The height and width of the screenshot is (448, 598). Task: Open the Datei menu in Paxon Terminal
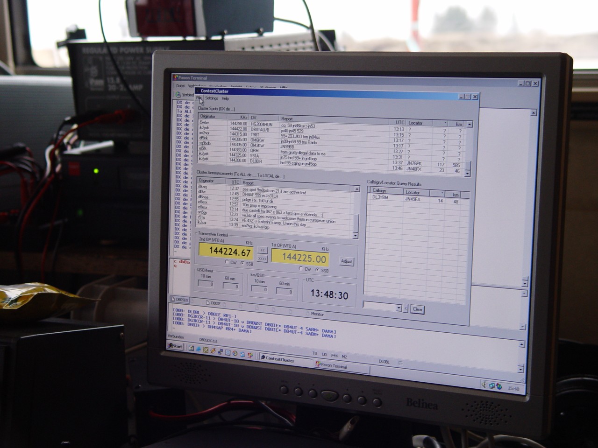coord(180,86)
